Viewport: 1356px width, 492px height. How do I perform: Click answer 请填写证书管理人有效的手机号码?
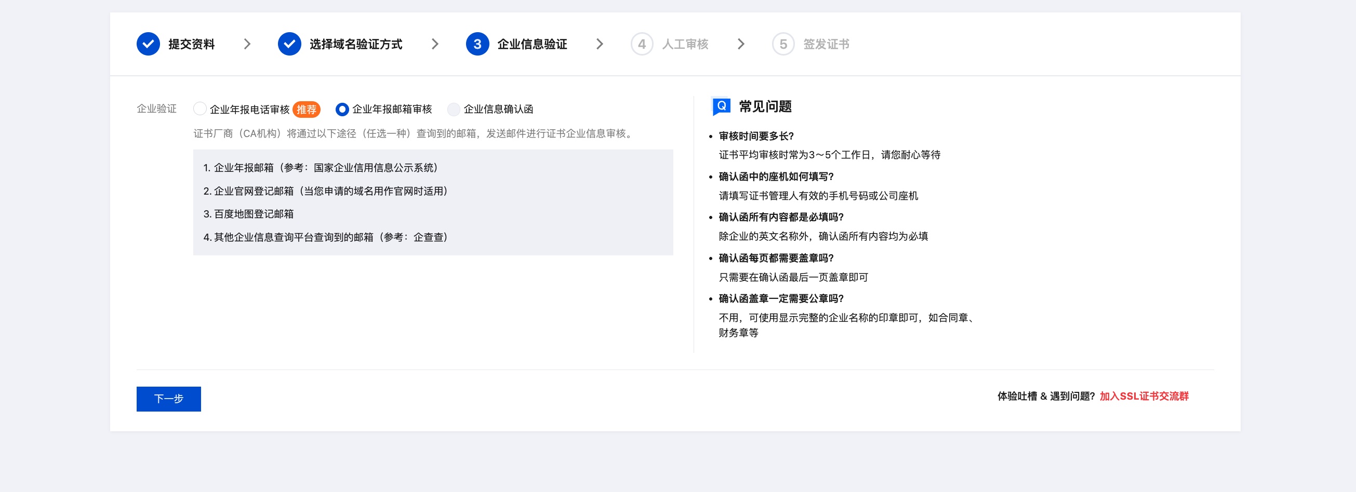[819, 196]
